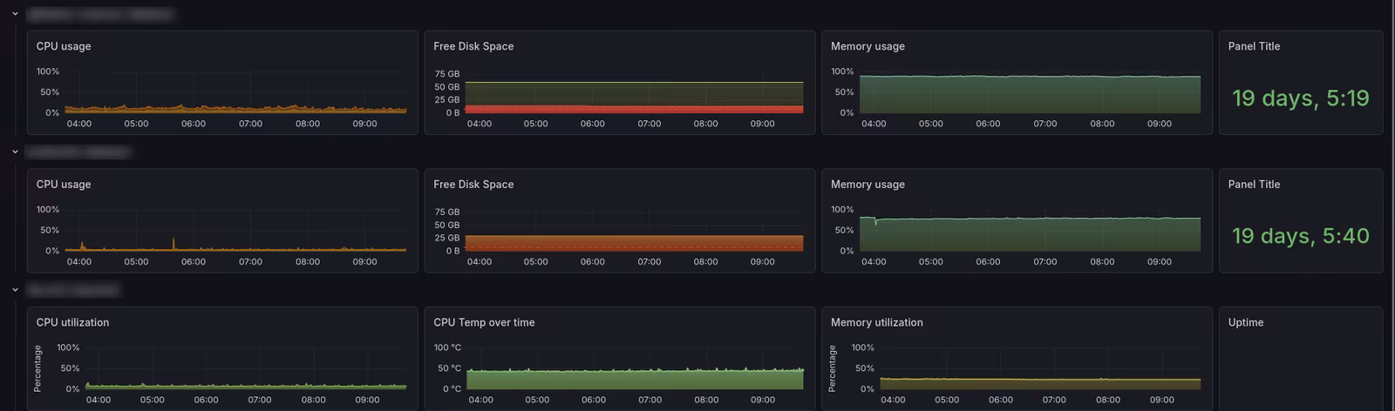Open Panel Title header above 19 days, 5:19
The width and height of the screenshot is (1395, 411).
click(x=1254, y=46)
